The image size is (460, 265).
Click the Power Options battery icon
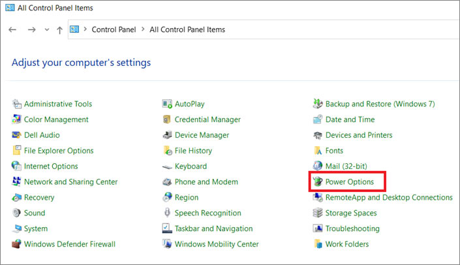pos(318,181)
